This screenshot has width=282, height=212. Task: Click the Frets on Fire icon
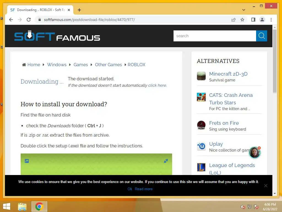click(201, 125)
